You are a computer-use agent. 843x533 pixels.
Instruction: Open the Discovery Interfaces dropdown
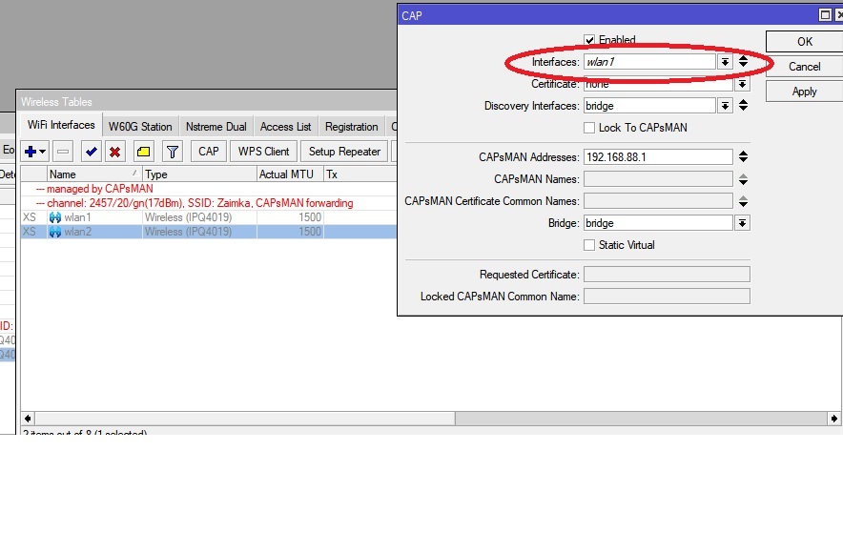point(725,106)
